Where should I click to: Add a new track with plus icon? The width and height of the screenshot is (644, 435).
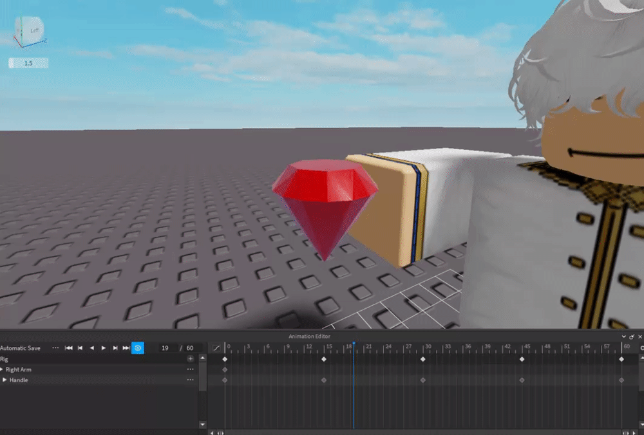click(190, 358)
